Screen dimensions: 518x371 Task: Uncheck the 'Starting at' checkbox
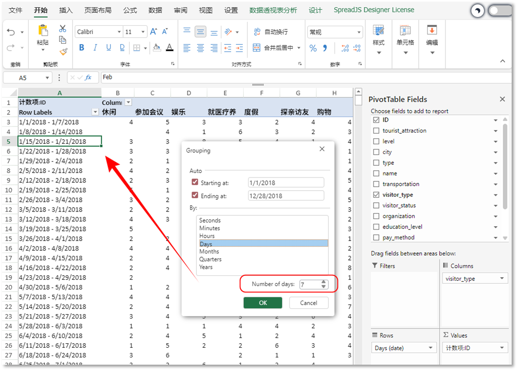(195, 182)
